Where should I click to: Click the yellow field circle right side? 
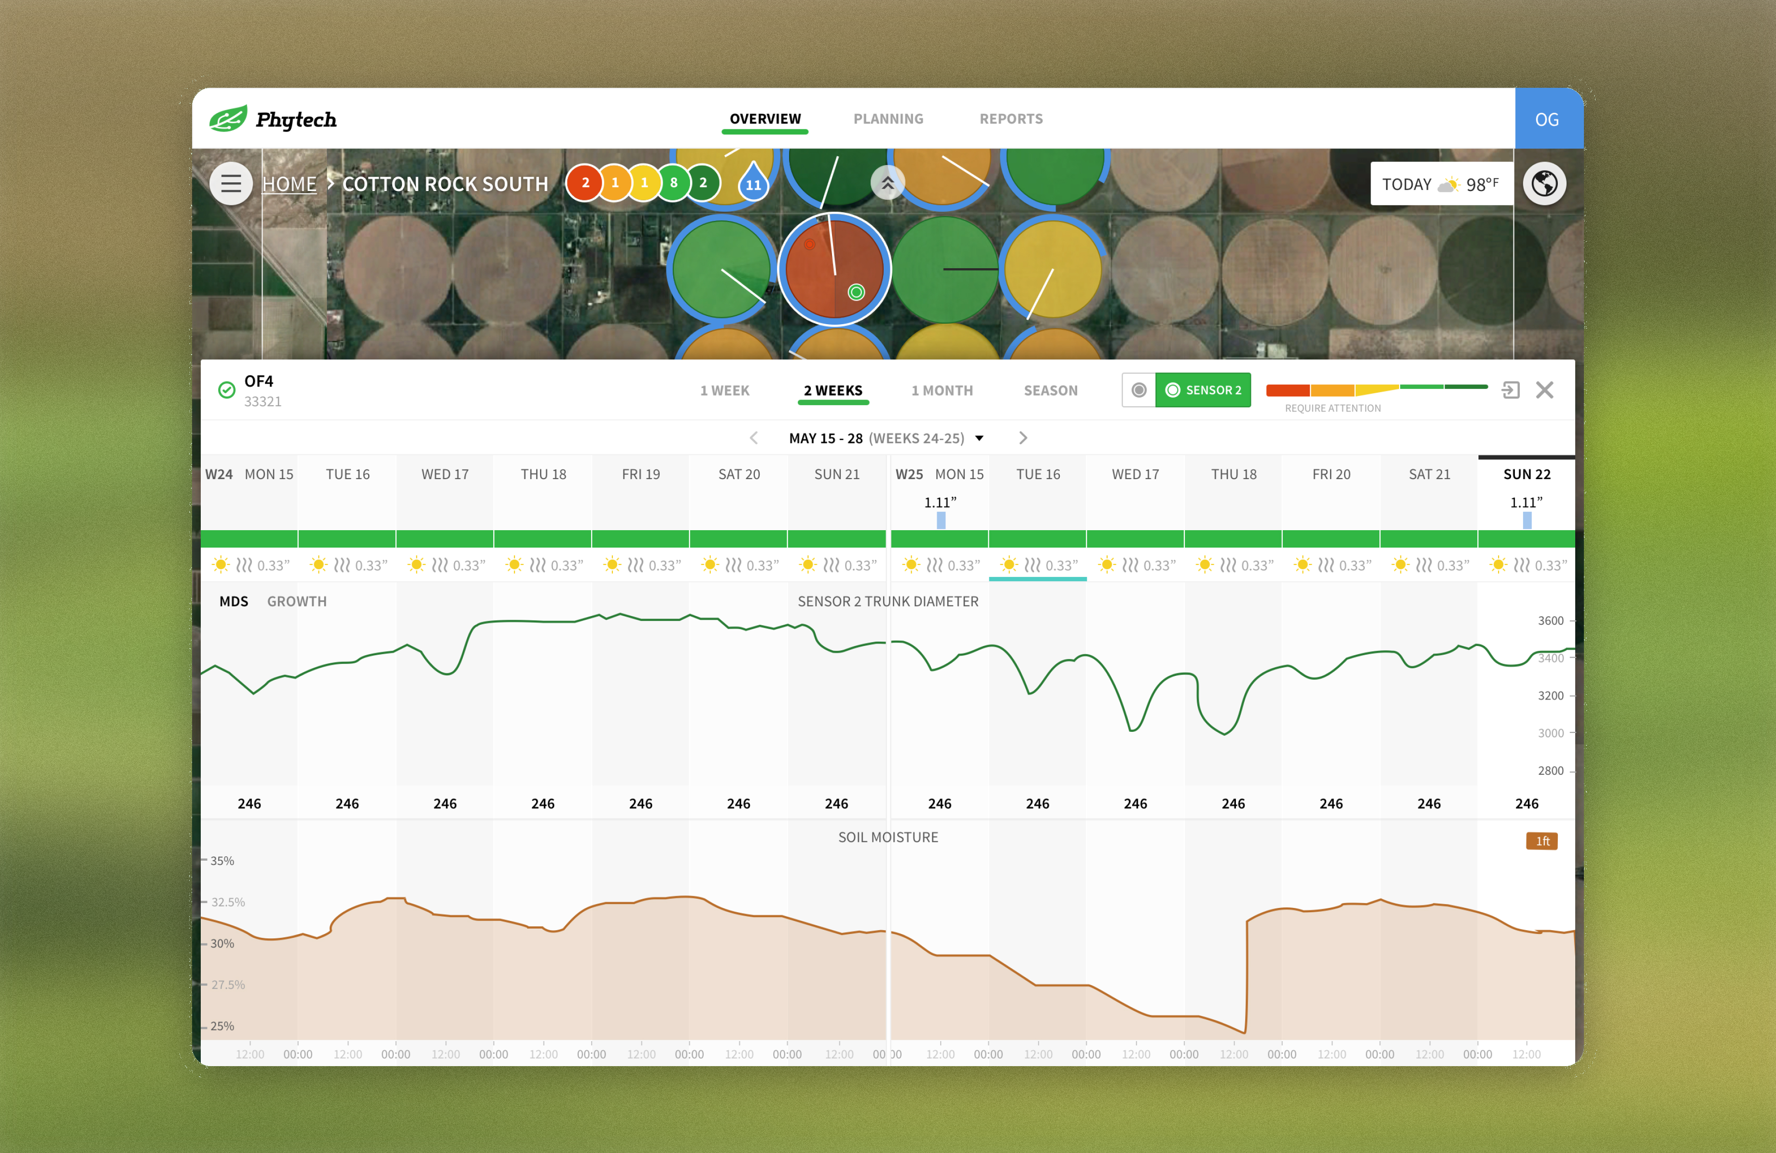[1053, 269]
